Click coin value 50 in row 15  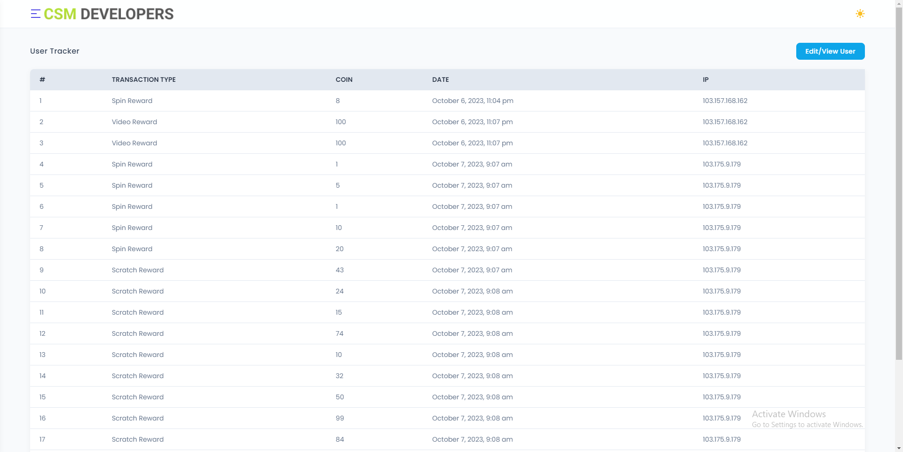coord(340,397)
